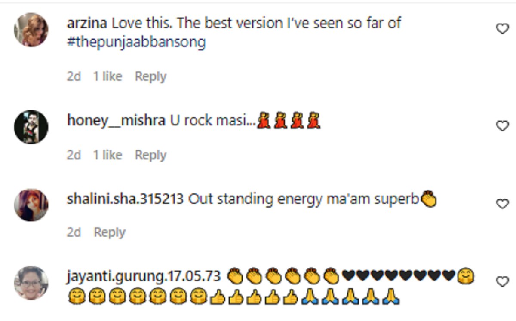
Task: Like arzina's comment with the heart
Action: (502, 29)
